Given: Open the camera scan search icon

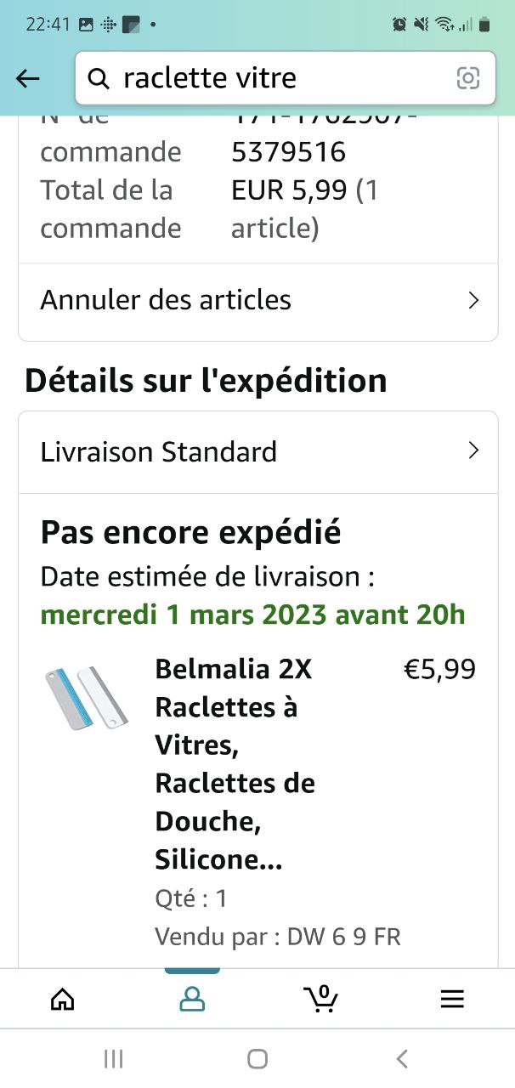Looking at the screenshot, I should (x=467, y=78).
